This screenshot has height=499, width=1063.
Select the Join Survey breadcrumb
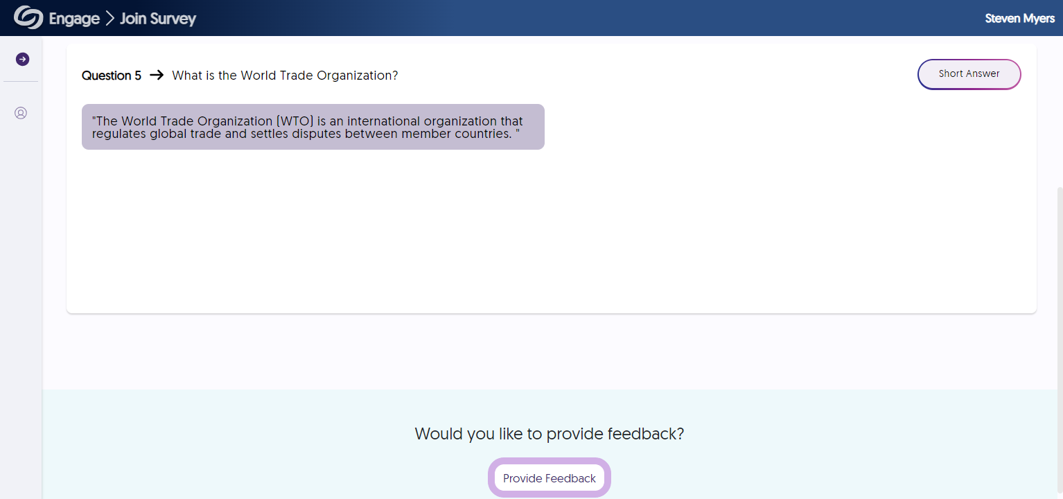[158, 19]
